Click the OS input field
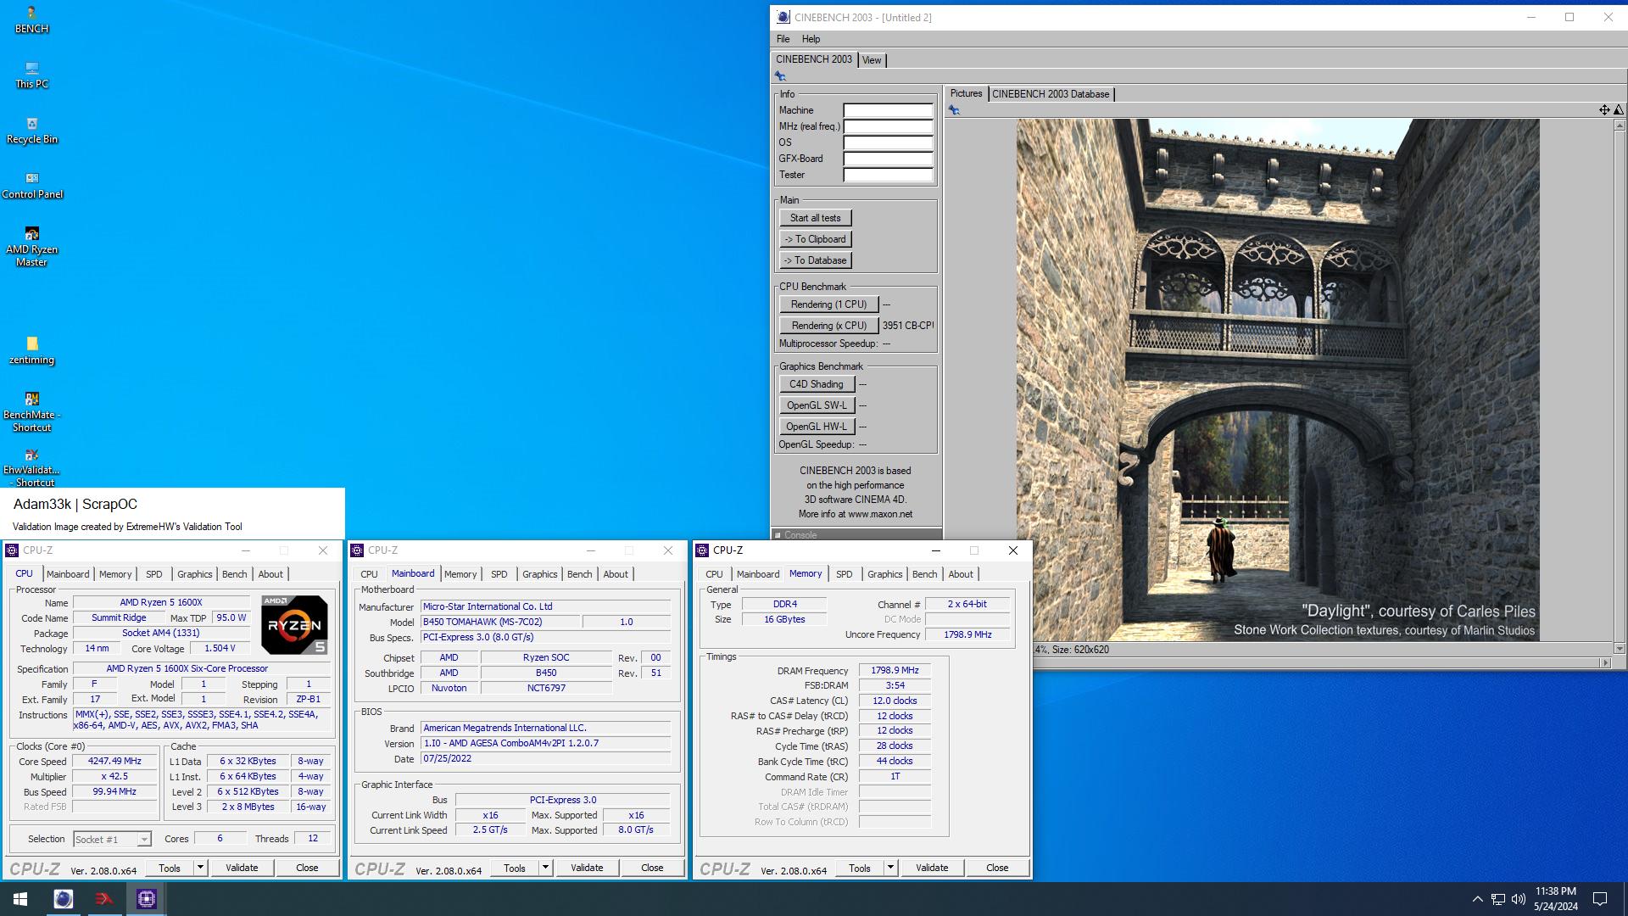The height and width of the screenshot is (916, 1628). 888,142
